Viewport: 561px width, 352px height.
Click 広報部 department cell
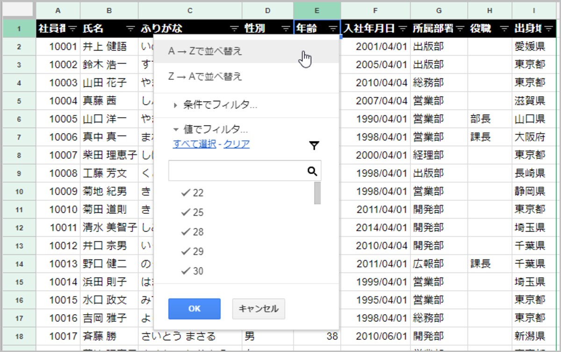click(x=439, y=264)
